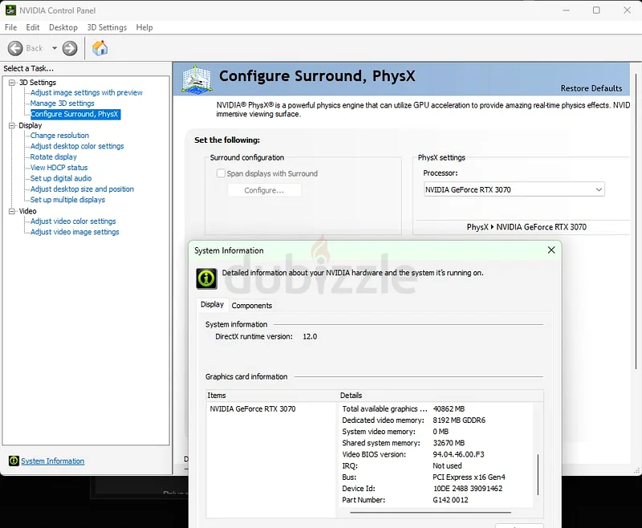Screen dimensions: 642x528
Task: Click DirectX runtime version 12.0
Action: tap(310, 336)
